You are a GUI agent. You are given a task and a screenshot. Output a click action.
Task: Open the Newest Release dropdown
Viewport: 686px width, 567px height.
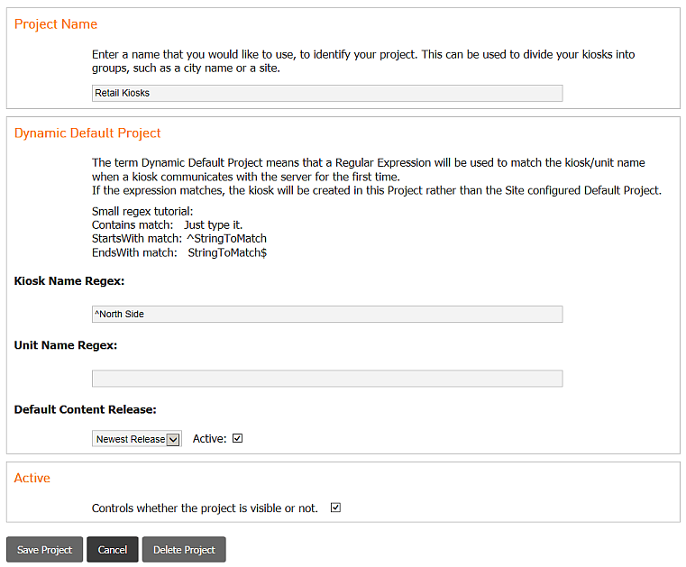(x=136, y=439)
